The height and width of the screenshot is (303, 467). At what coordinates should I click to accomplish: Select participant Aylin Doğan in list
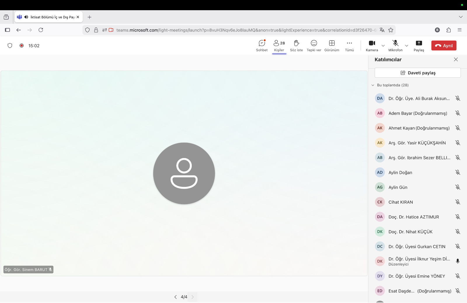[400, 172]
